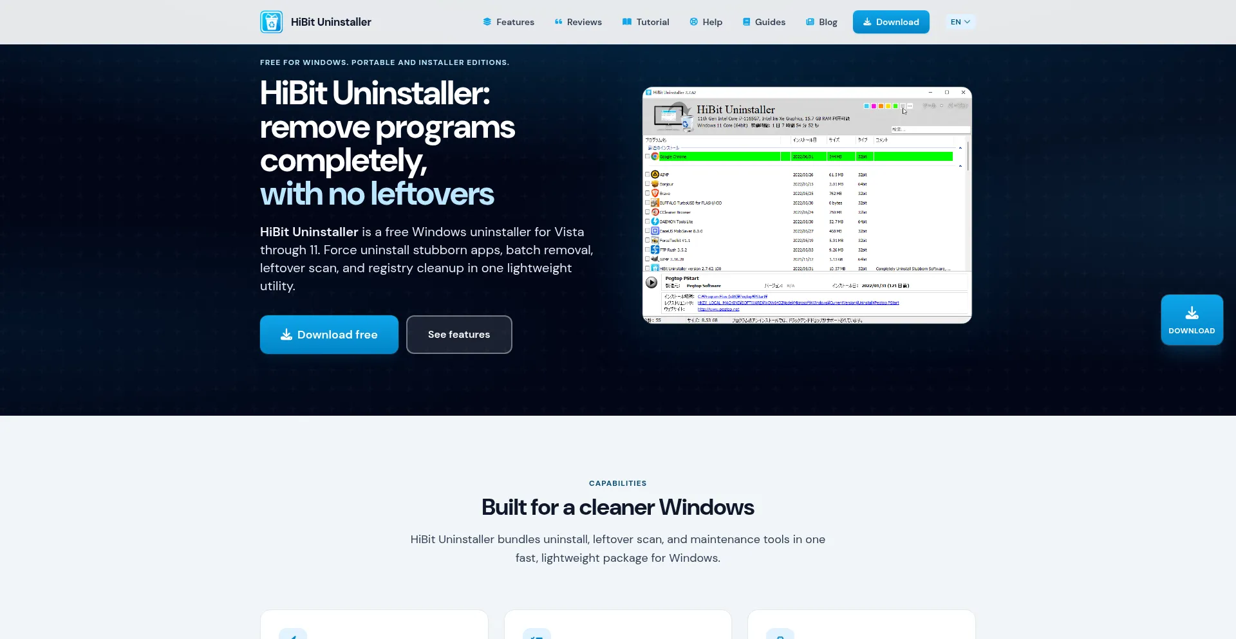Click ForceToolkit V1.1 icon in screenshot list
Screen dimensions: 1236x639
[x=655, y=240]
